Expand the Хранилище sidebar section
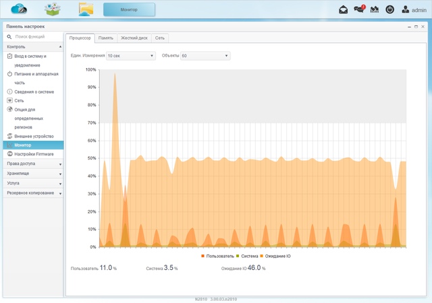Screen dimensions: 432x303 pos(33,174)
